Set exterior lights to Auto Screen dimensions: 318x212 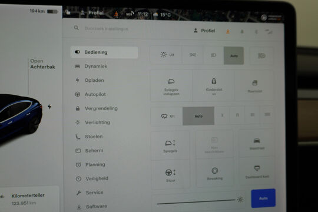[x=234, y=55]
